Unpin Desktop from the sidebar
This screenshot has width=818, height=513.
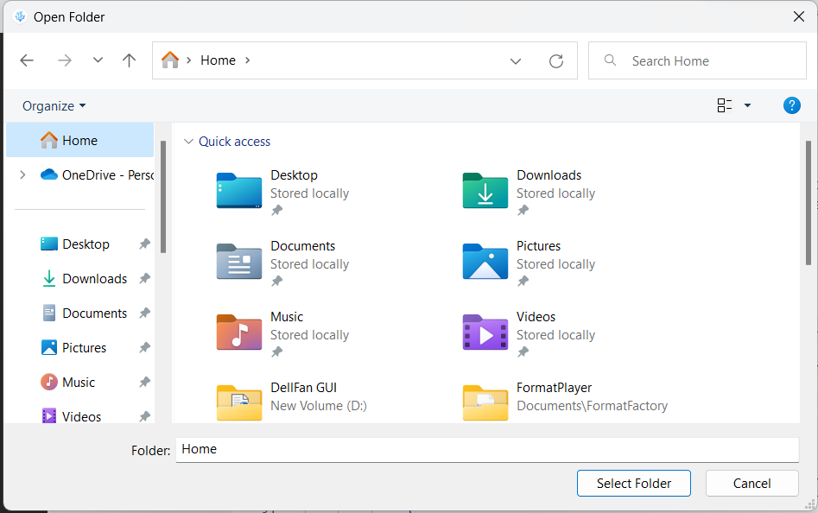[x=143, y=244]
